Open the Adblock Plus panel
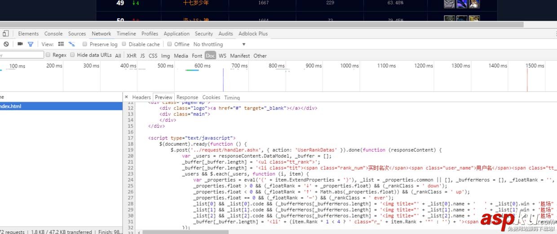 click(253, 34)
